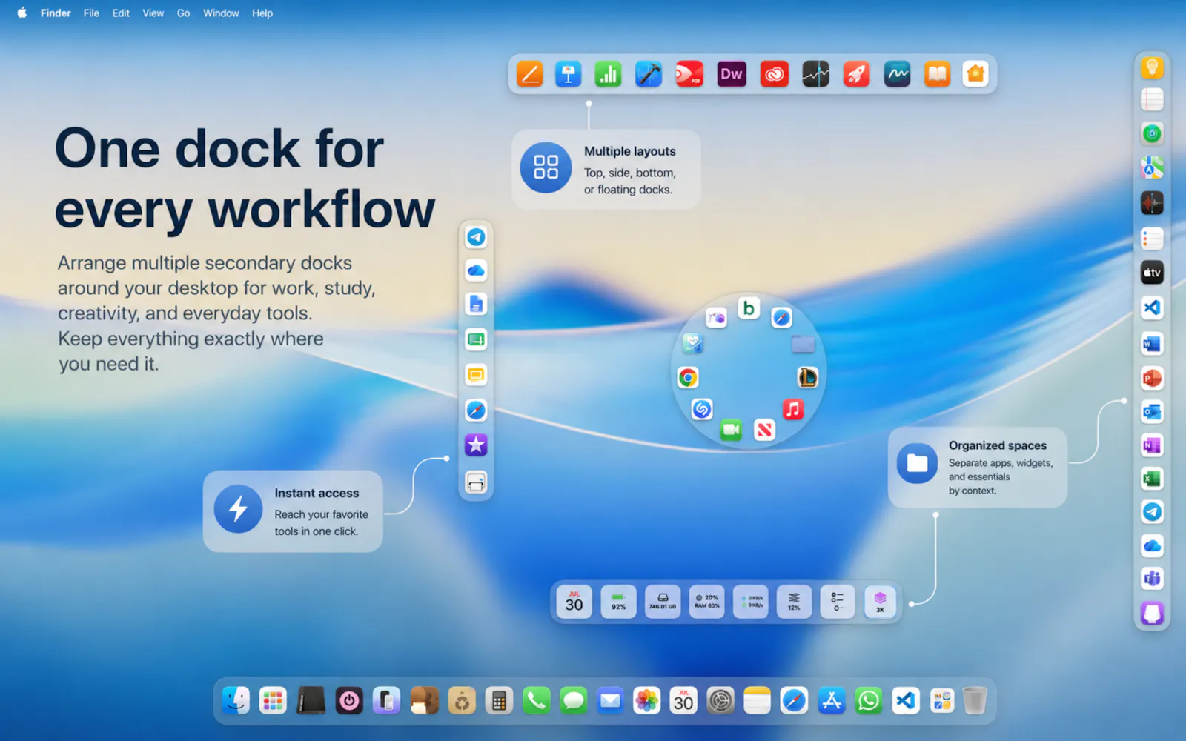This screenshot has height=741, width=1186.
Task: Open the blue document icon in left dock
Action: 476,305
